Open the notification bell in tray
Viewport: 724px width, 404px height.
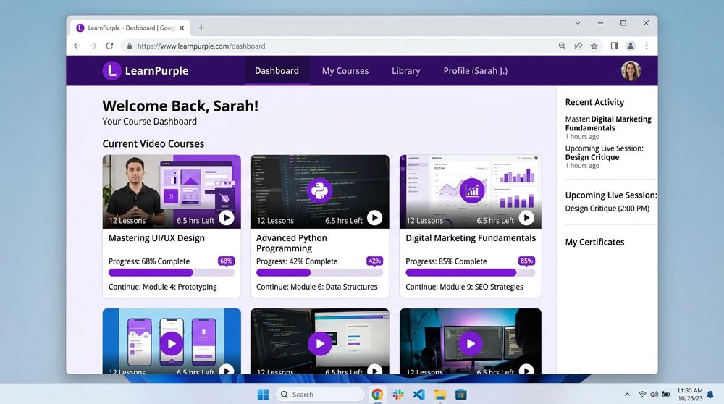pos(710,395)
